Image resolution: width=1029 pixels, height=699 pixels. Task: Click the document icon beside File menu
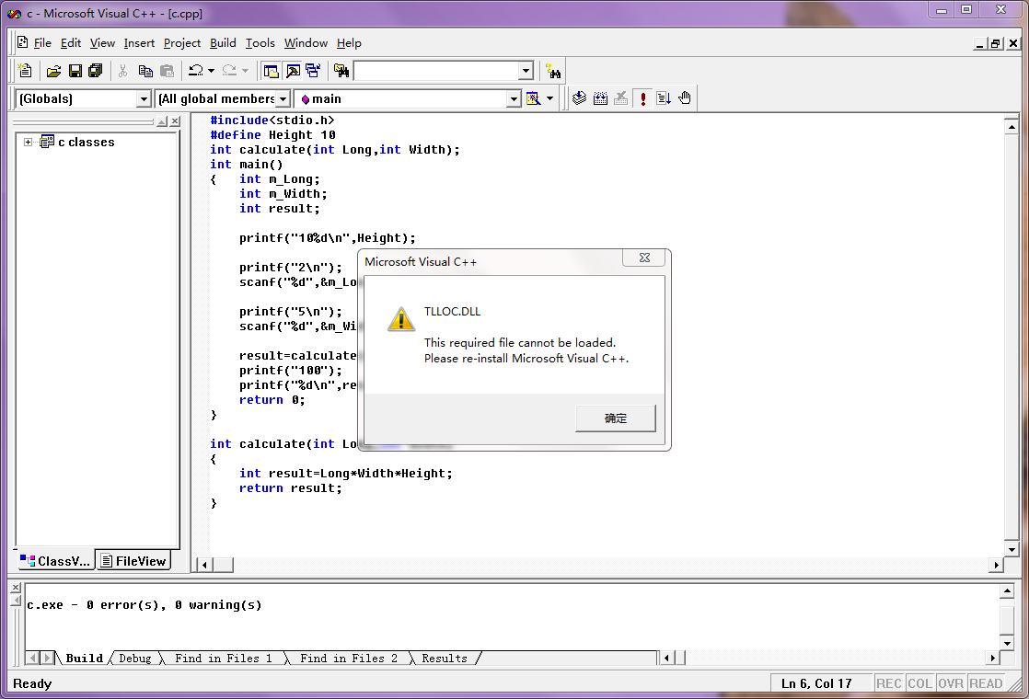tap(22, 42)
